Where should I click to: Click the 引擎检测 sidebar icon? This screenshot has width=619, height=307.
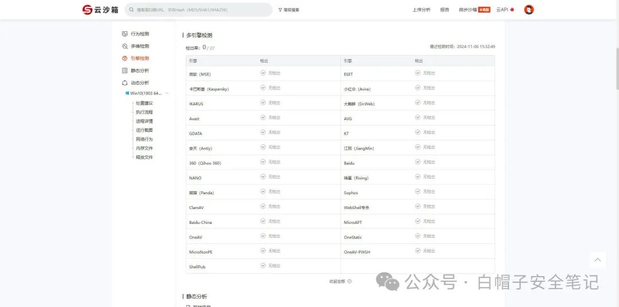click(x=125, y=58)
